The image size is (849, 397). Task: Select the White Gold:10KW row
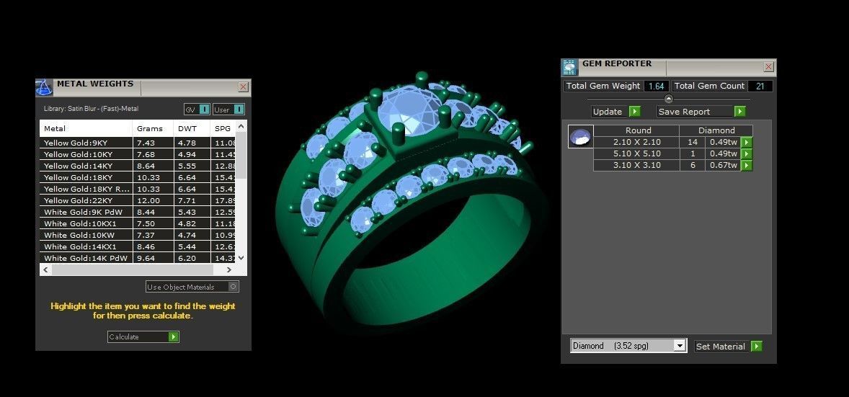coord(138,235)
